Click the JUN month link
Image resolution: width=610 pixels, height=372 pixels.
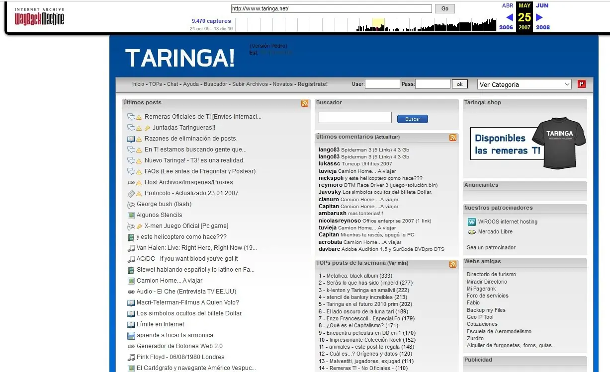542,5
